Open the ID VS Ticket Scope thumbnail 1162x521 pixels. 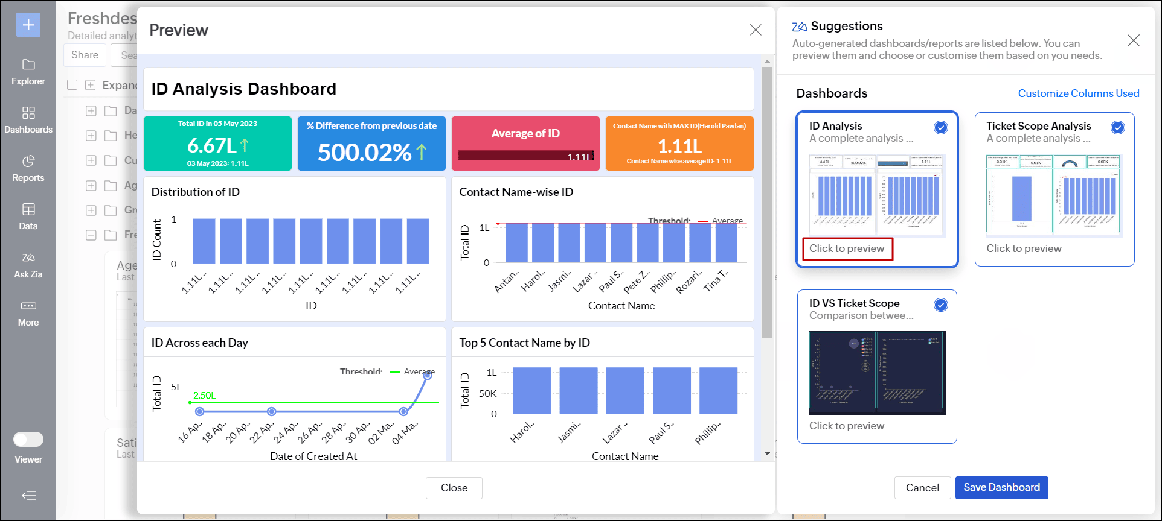click(877, 373)
